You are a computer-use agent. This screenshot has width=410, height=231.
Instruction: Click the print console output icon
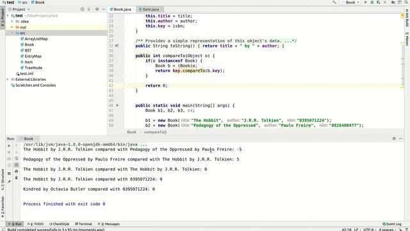(16, 171)
